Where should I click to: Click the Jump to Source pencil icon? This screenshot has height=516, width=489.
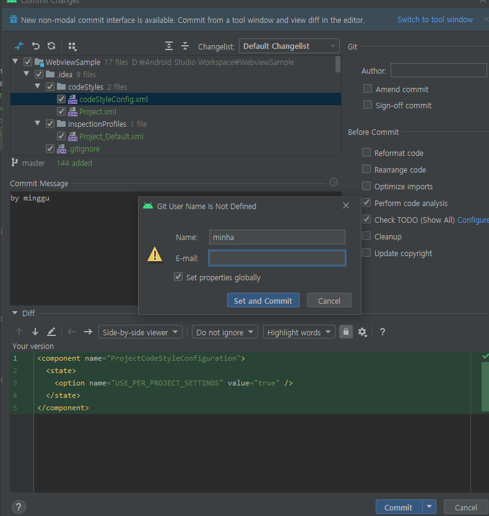[51, 332]
